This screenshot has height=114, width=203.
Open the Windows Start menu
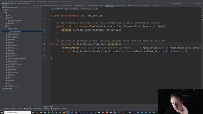(x=2, y=112)
